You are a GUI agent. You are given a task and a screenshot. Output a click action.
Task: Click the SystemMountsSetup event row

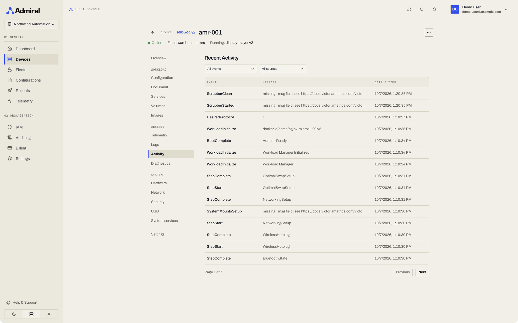(x=317, y=211)
